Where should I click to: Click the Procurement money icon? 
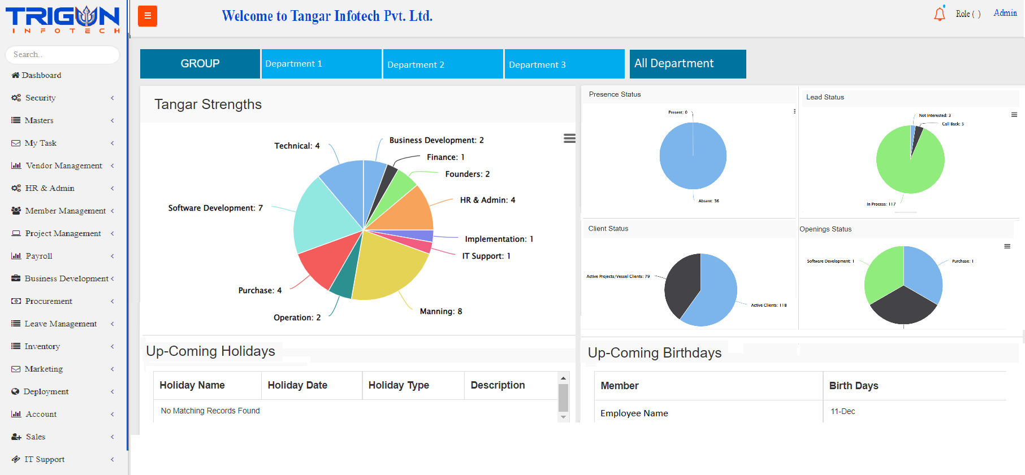tap(16, 301)
